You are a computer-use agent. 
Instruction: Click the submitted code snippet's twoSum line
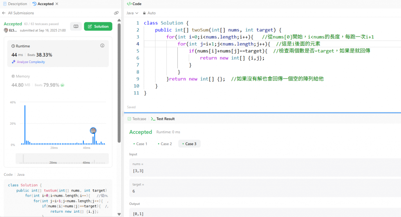click(61, 190)
